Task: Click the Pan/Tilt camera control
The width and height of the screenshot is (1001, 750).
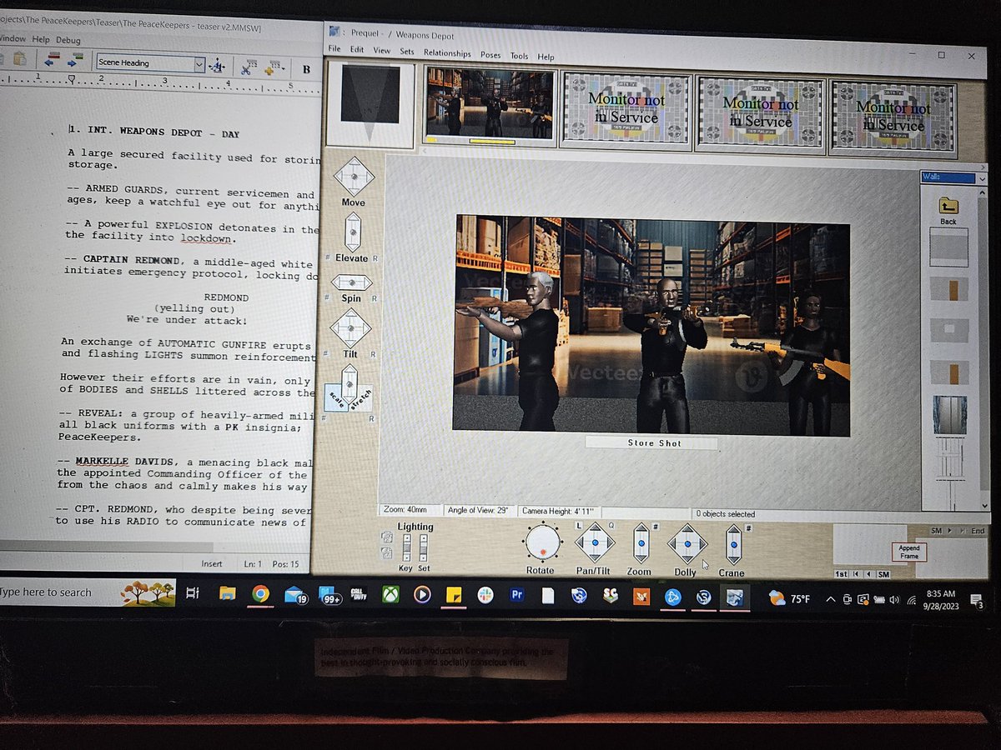Action: pos(594,543)
